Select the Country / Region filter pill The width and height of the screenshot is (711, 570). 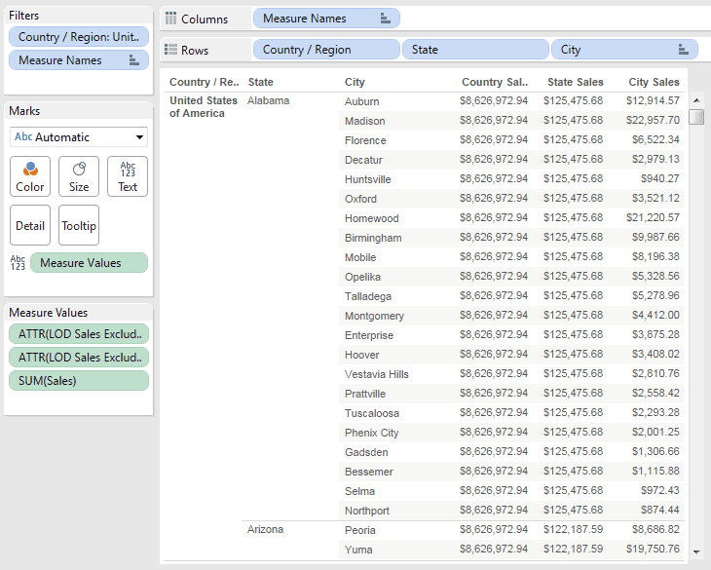click(79, 37)
